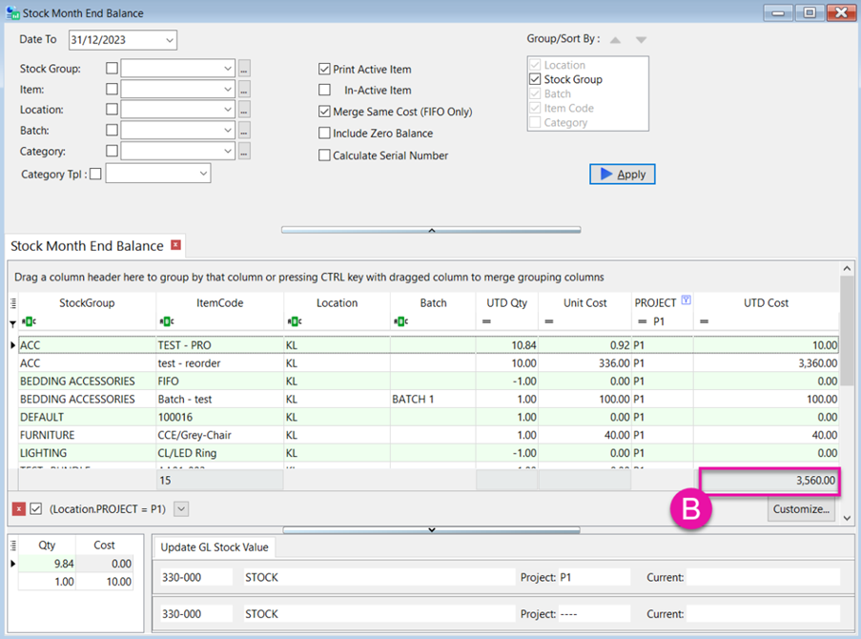Screen dimensions: 861x639
Task: Remove the Location.PROJECT filter with red X
Action: (x=18, y=509)
